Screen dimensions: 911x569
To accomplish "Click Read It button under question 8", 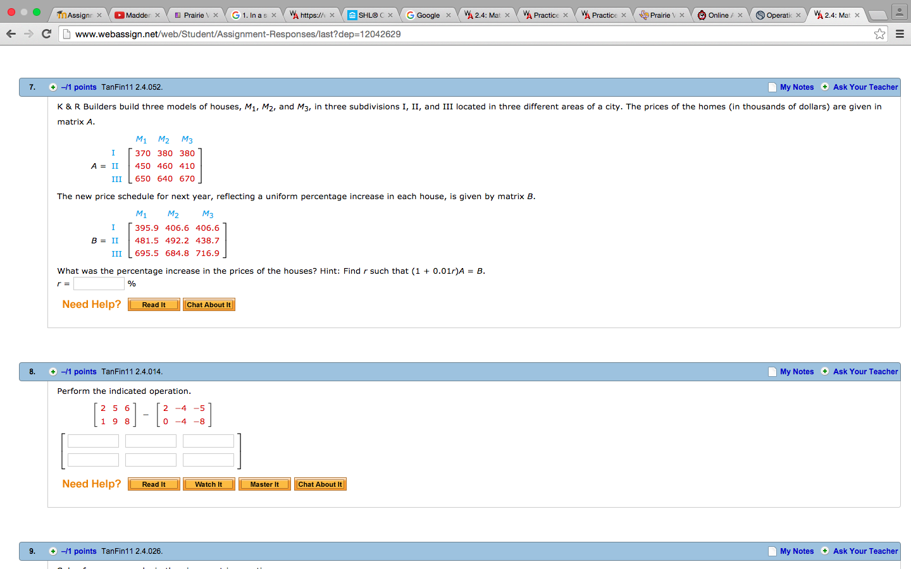I will click(x=154, y=484).
